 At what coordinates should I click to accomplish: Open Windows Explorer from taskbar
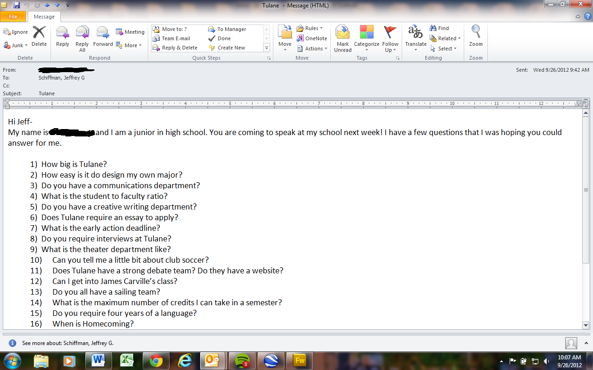click(41, 360)
